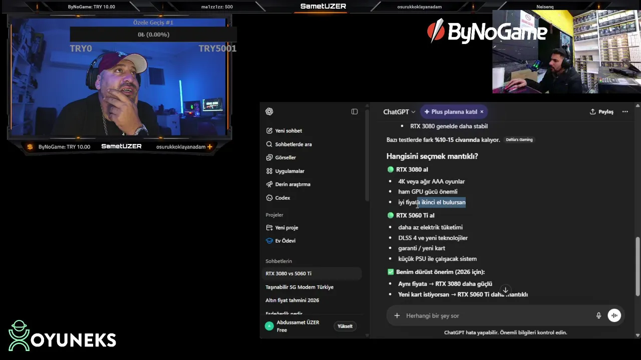Share the chat with Paylaş
641x360 pixels.
click(x=601, y=111)
